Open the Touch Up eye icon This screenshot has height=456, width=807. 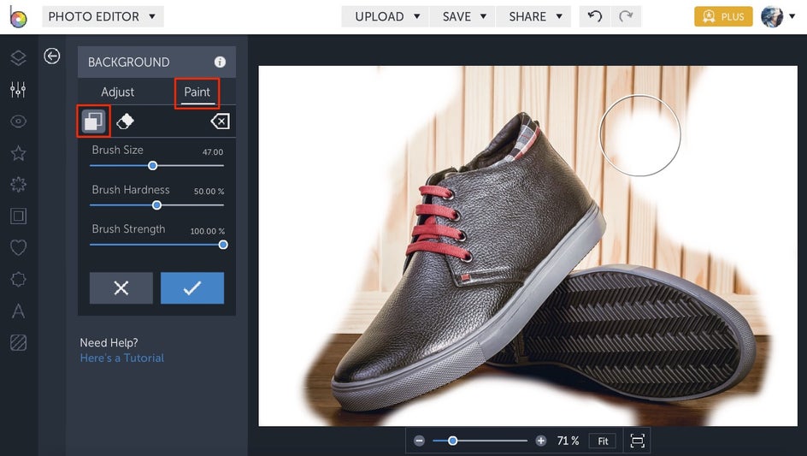click(x=18, y=121)
